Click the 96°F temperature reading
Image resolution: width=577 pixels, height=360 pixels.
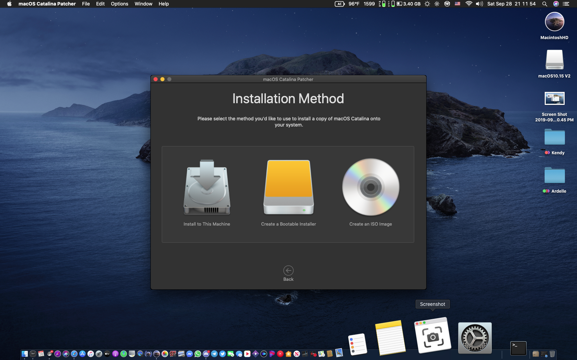pos(354,4)
